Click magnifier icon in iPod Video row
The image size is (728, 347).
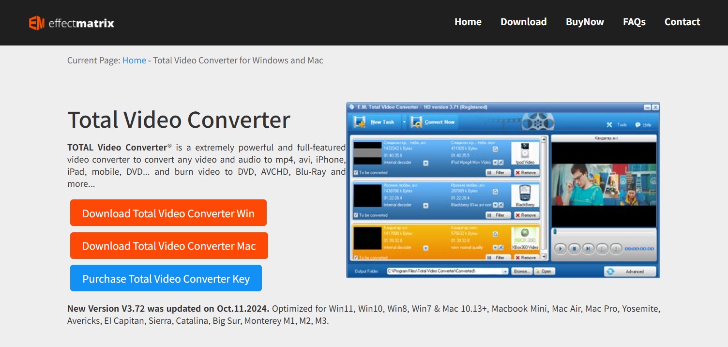(495, 149)
